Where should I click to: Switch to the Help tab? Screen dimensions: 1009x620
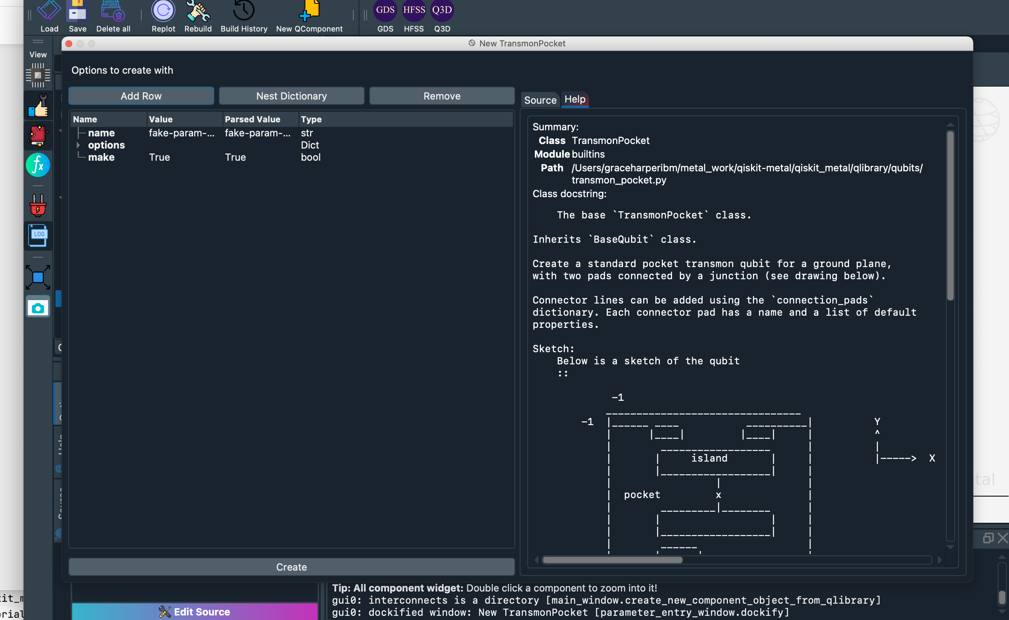point(575,99)
